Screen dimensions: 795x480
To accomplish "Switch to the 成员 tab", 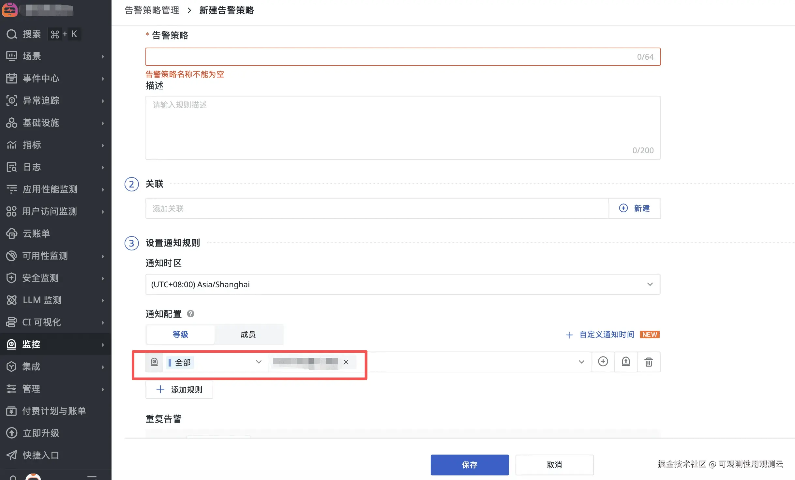I will pos(248,334).
